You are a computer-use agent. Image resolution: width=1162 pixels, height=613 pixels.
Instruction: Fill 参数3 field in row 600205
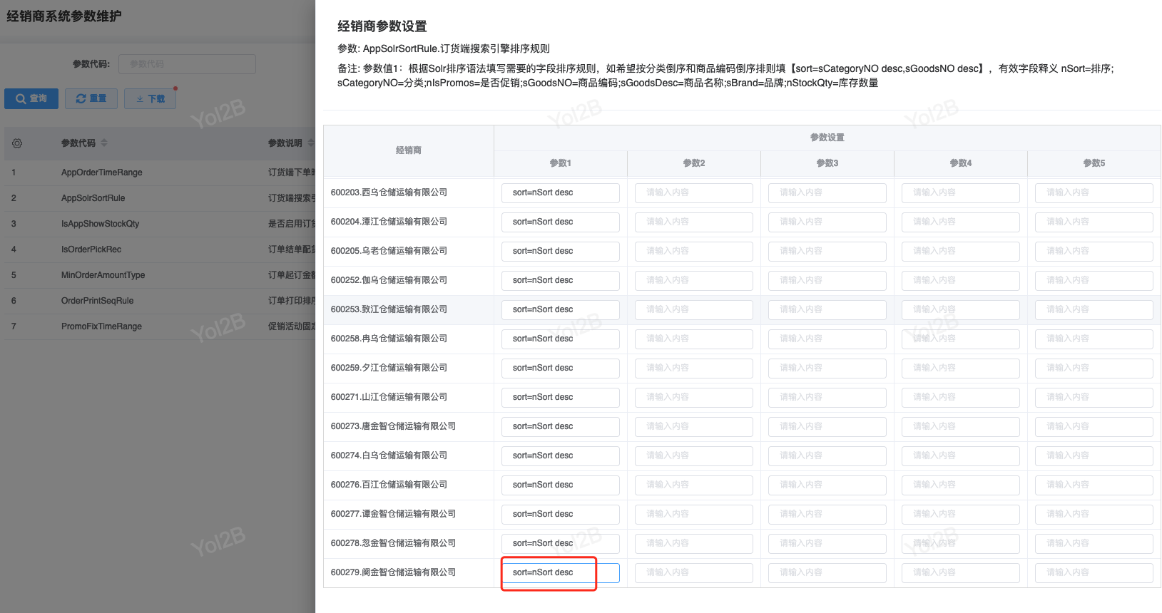tap(827, 252)
